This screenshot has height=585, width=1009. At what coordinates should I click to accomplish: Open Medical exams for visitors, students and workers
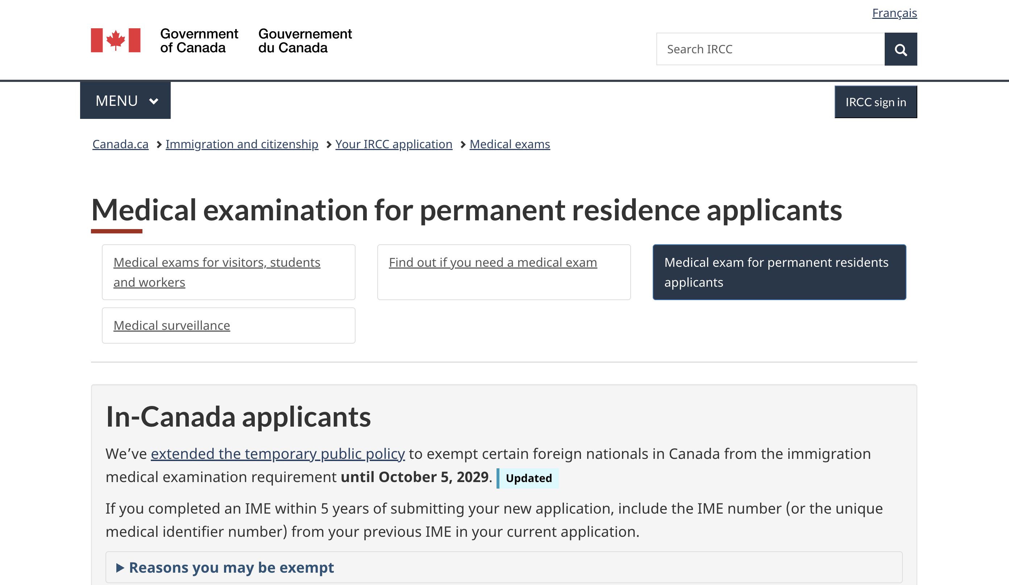point(229,272)
